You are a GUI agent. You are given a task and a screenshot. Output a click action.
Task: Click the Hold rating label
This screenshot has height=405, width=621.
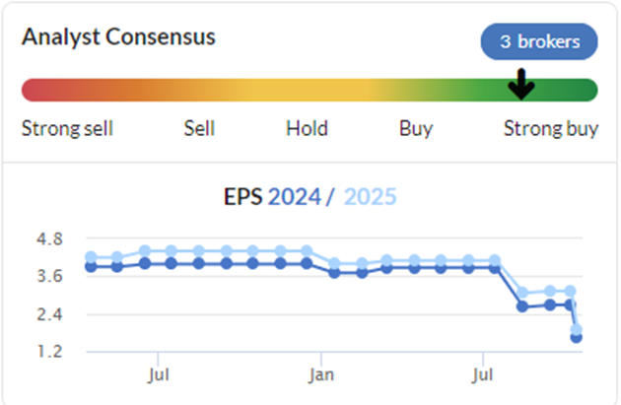307,128
